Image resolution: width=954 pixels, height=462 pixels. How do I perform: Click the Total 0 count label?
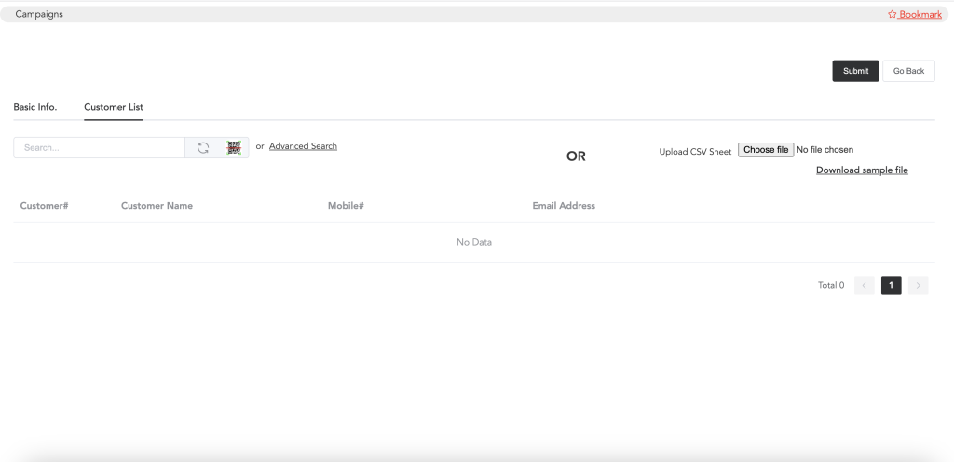[x=831, y=285]
